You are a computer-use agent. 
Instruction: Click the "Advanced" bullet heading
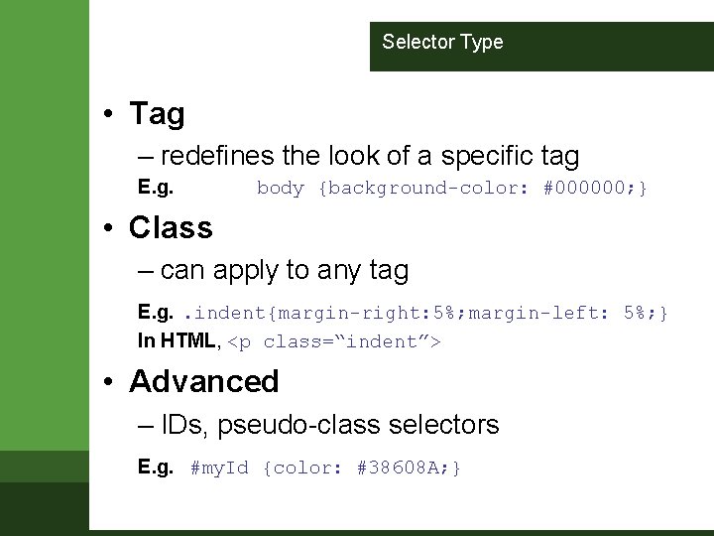(x=204, y=381)
